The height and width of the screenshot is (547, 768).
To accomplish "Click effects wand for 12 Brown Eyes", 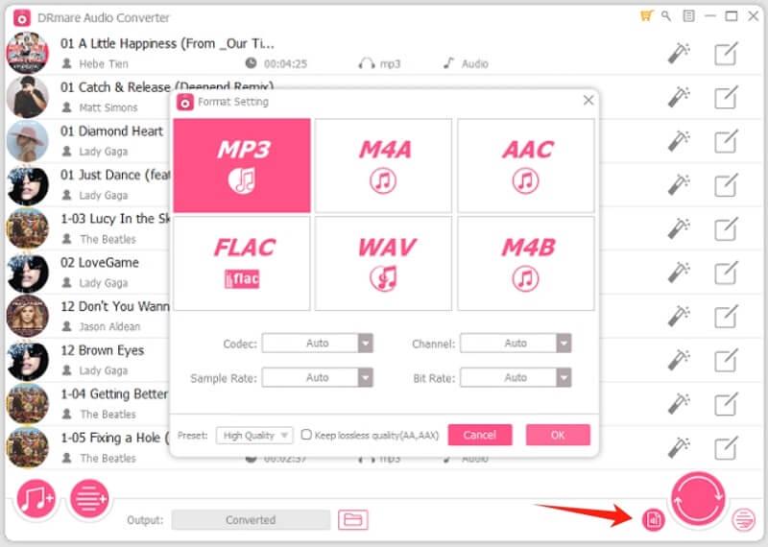I will (x=679, y=360).
